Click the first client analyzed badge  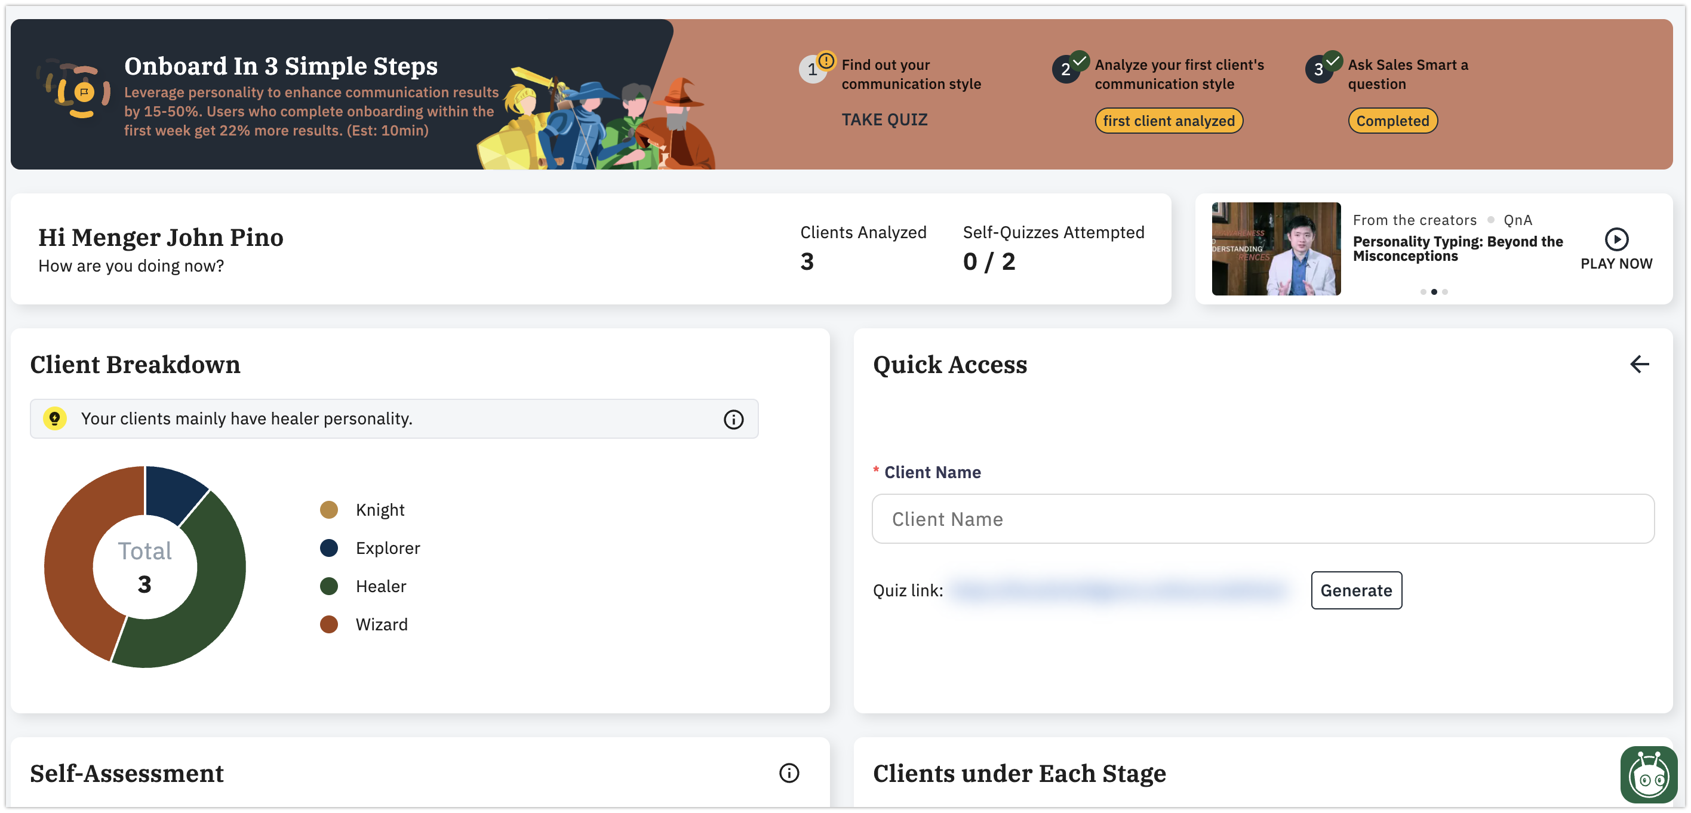click(x=1169, y=121)
